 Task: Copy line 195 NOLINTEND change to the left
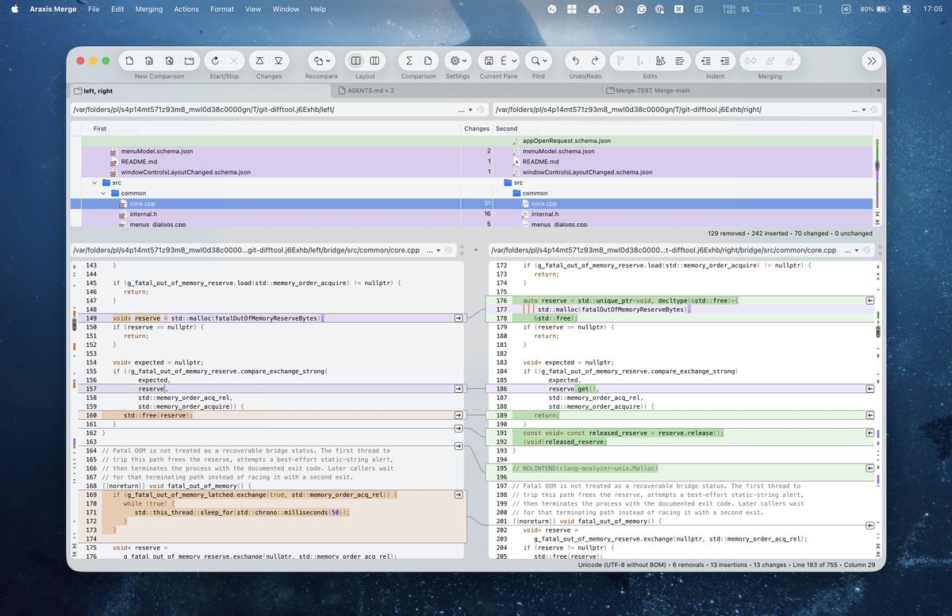pyautogui.click(x=869, y=468)
